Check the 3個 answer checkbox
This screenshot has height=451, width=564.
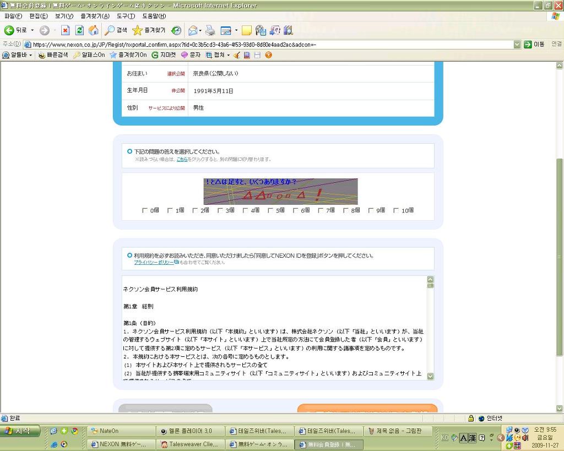click(220, 210)
